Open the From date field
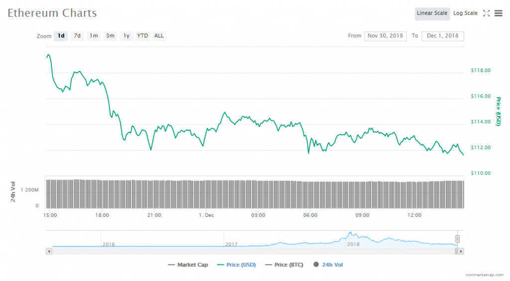Image resolution: width=510 pixels, height=281 pixels. point(385,36)
